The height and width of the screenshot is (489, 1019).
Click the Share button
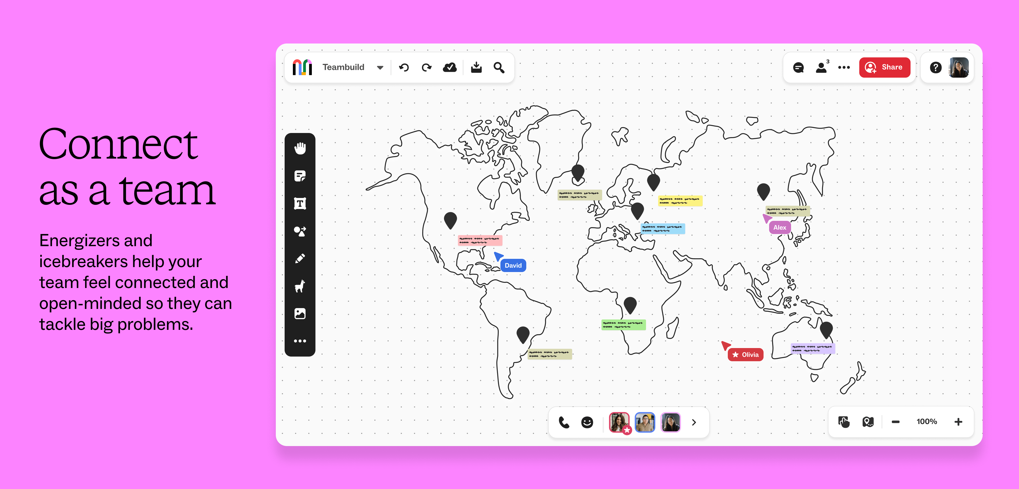(x=885, y=67)
